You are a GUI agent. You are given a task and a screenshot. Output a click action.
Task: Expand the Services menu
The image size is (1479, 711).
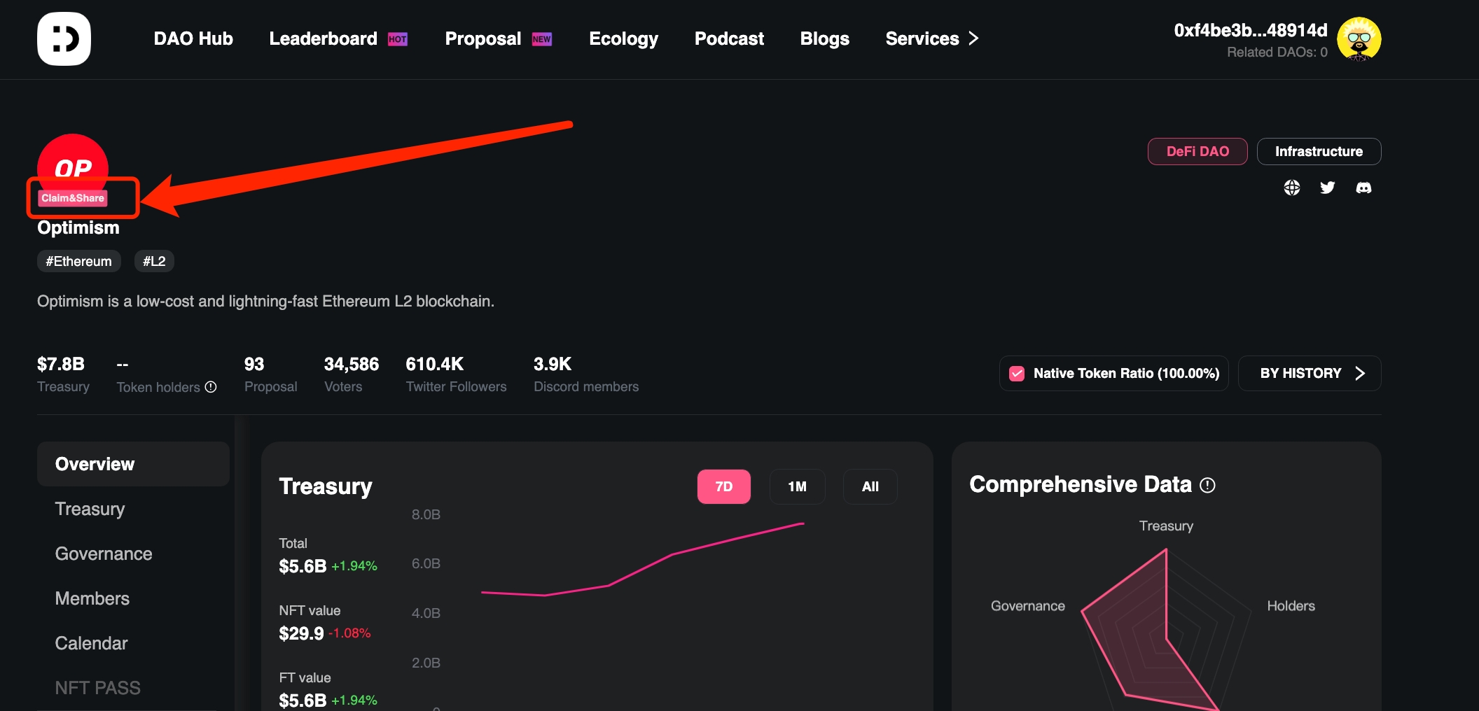coord(931,38)
